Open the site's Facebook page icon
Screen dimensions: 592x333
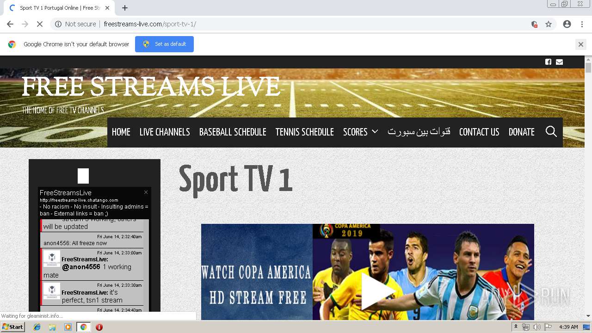[x=548, y=62]
